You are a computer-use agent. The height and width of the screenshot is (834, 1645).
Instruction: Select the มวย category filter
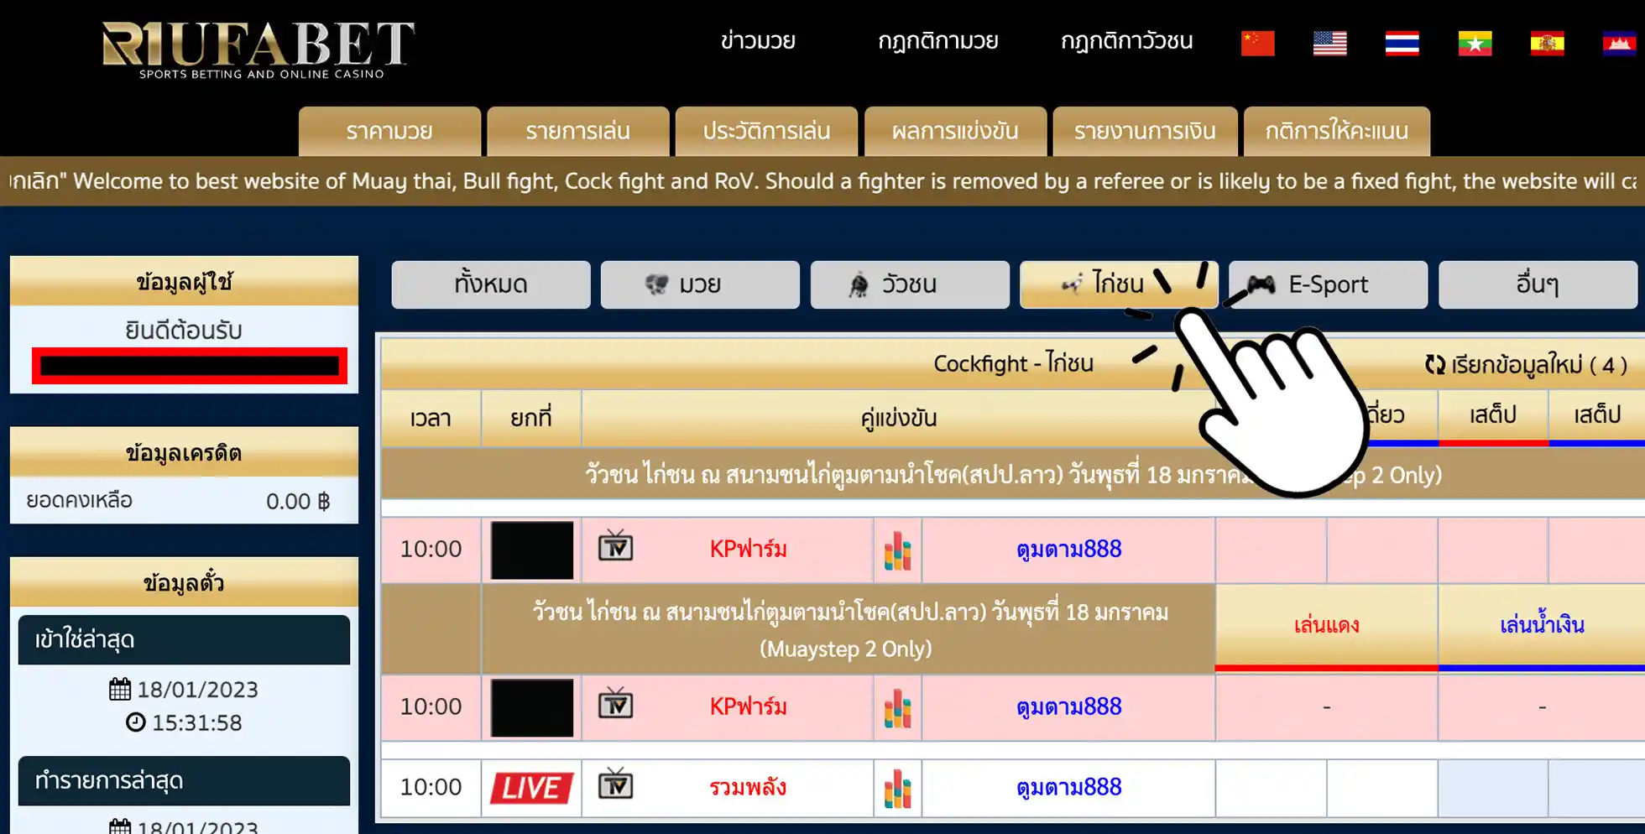point(700,284)
